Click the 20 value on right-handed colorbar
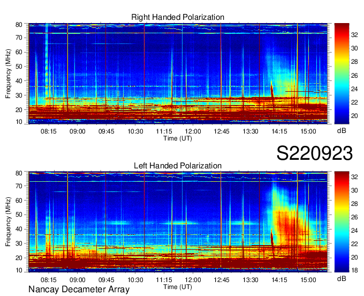The width and height of the screenshot is (364, 296). tap(354, 116)
